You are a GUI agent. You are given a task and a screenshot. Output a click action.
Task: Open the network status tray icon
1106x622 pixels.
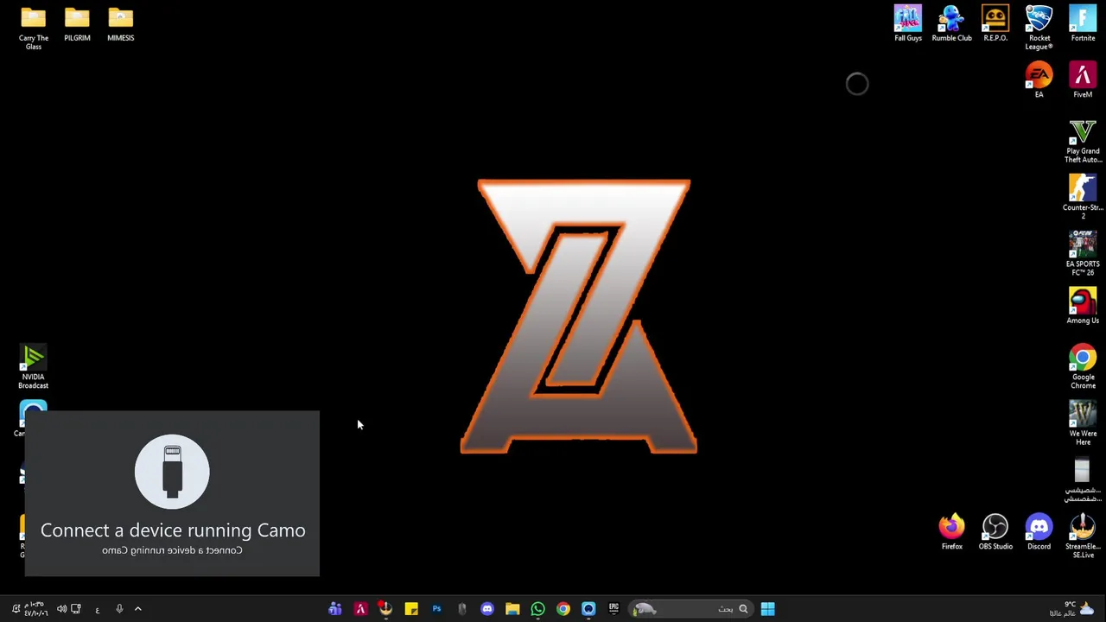[76, 609]
